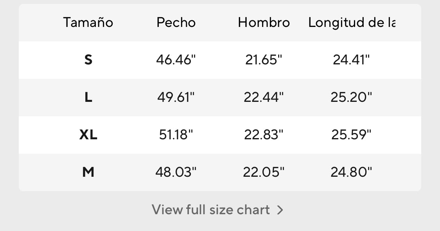Select the S size row label
This screenshot has width=440, height=231.
pyautogui.click(x=88, y=60)
